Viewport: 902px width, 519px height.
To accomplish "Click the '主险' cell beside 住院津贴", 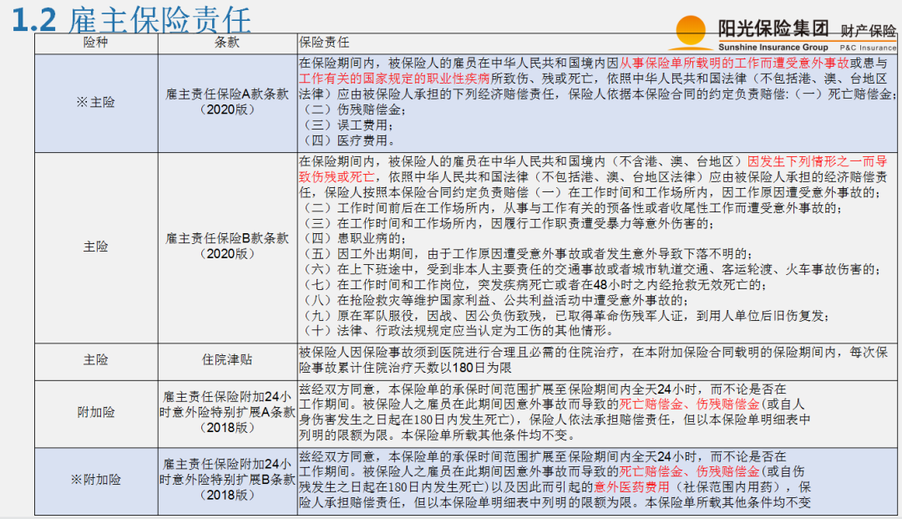I will (x=96, y=359).
